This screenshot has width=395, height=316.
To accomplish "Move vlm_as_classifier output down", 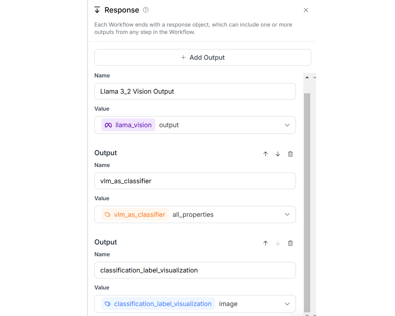I will point(278,154).
